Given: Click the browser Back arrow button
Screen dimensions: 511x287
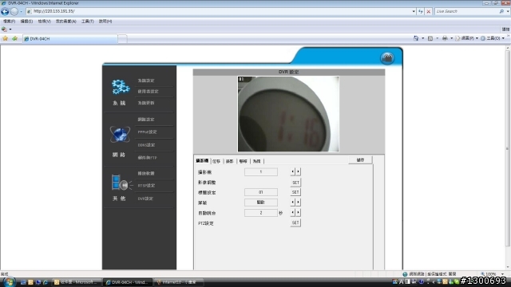Looking at the screenshot, I should click(x=5, y=11).
